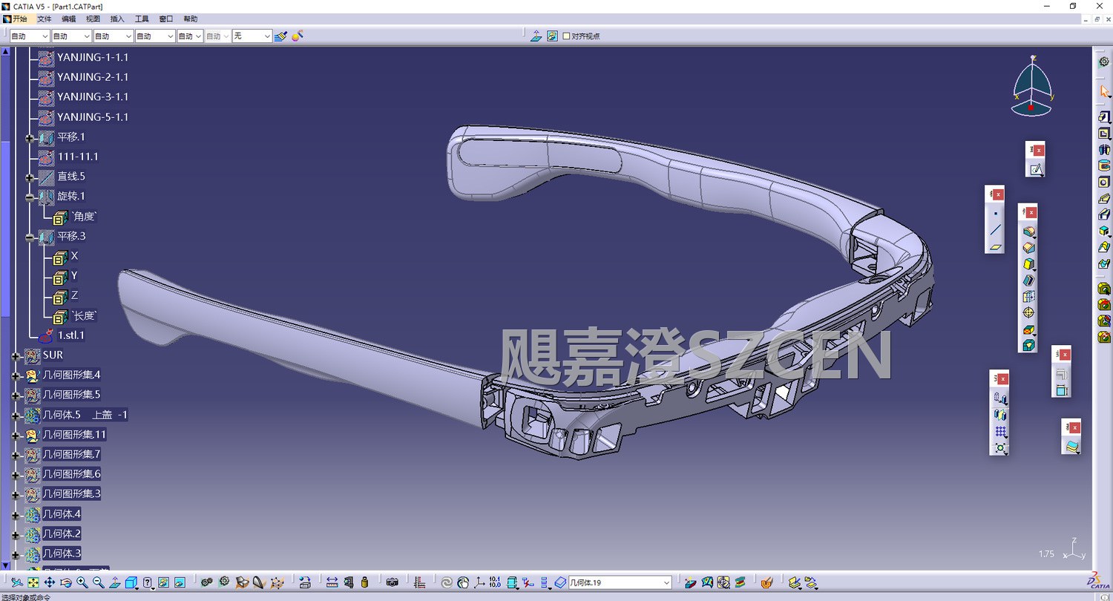Expand the SUR tree node
The width and height of the screenshot is (1113, 601).
[x=16, y=356]
